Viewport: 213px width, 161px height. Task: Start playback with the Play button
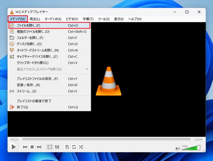[14, 147]
